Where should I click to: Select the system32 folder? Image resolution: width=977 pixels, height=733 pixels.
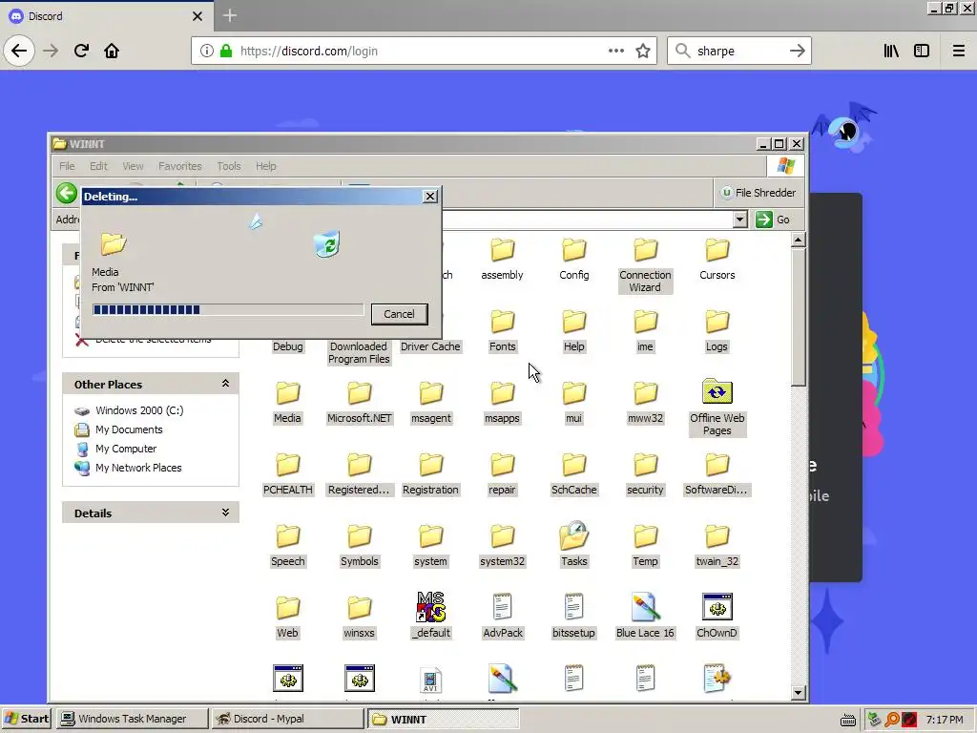(x=502, y=546)
